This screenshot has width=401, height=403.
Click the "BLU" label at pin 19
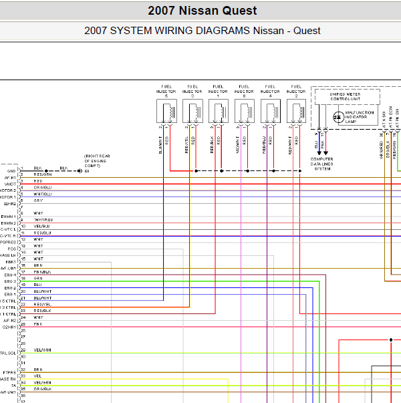coord(37,285)
